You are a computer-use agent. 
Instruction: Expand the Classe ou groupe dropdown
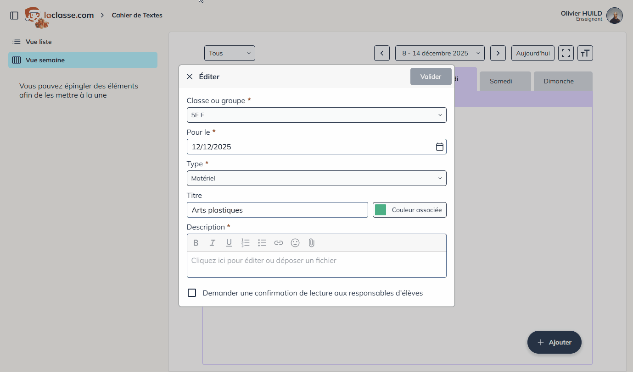pyautogui.click(x=316, y=115)
